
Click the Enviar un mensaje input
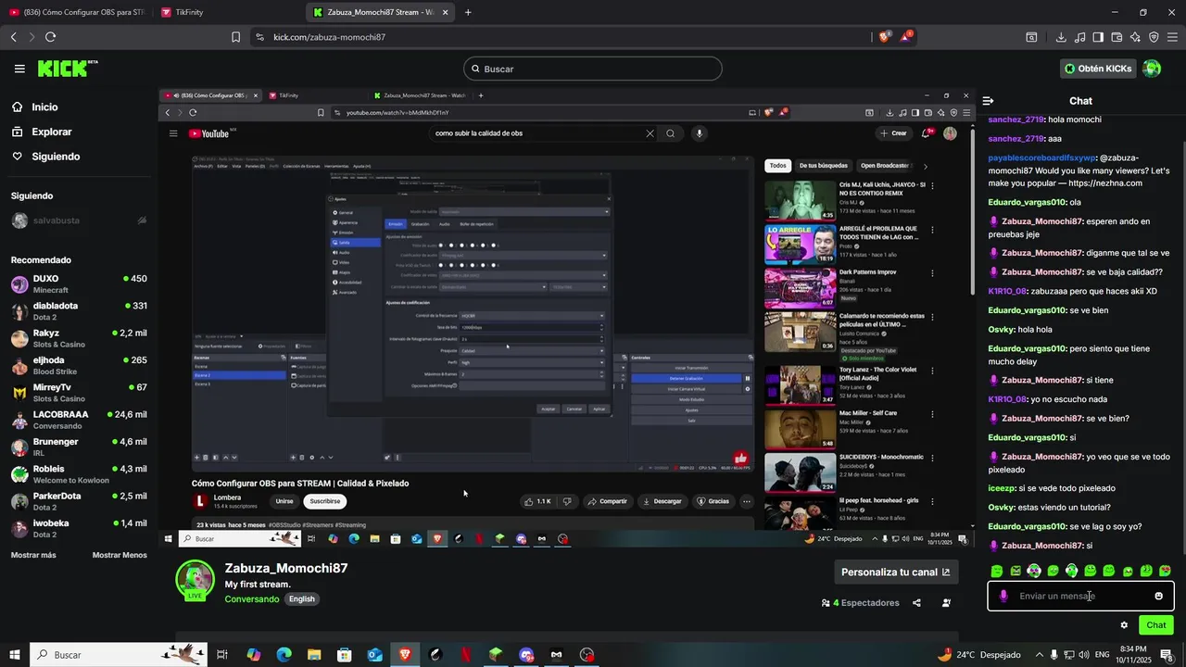1080,596
